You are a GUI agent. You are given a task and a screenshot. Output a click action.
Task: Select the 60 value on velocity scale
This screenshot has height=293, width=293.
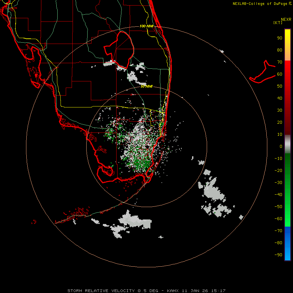(280, 74)
